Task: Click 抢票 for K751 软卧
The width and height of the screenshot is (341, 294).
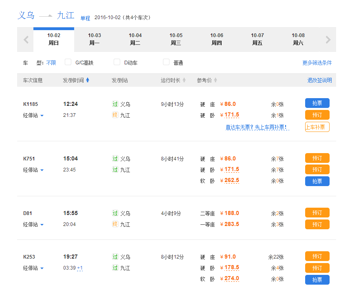Action: click(x=317, y=181)
